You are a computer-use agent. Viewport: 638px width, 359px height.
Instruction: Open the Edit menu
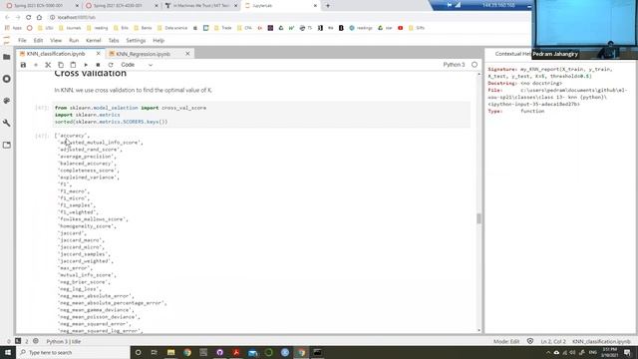click(38, 40)
